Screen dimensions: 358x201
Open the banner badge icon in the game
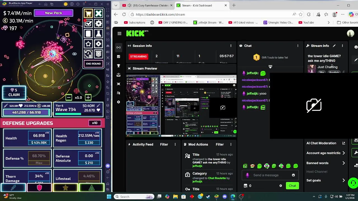pos(98,54)
